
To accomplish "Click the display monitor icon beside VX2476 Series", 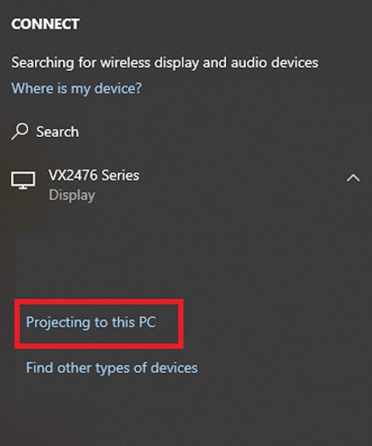I will [x=22, y=181].
